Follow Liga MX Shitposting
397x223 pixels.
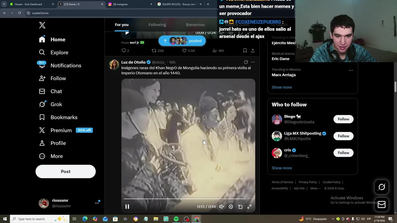point(343,136)
